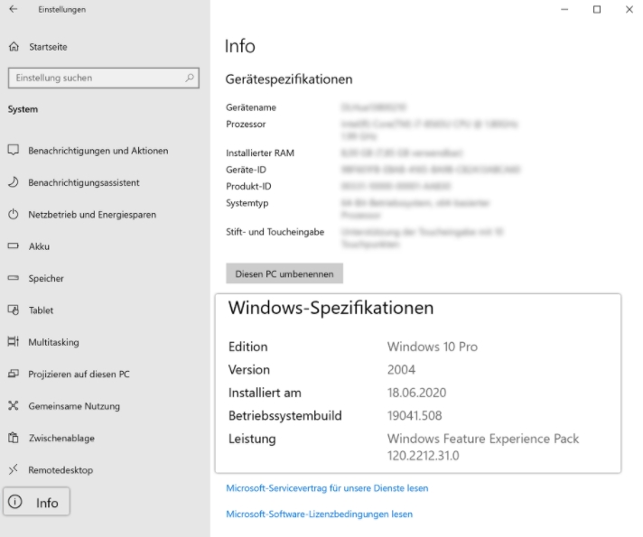The height and width of the screenshot is (537, 643).
Task: Click Windows Feature Experience Pack value
Action: coord(483,447)
